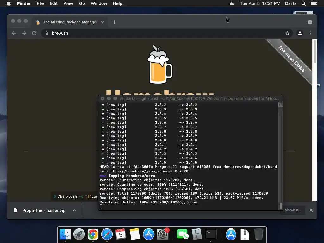Open the Edit menu

pos(53,3)
